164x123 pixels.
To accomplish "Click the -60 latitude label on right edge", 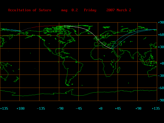I will (x=160, y=88).
